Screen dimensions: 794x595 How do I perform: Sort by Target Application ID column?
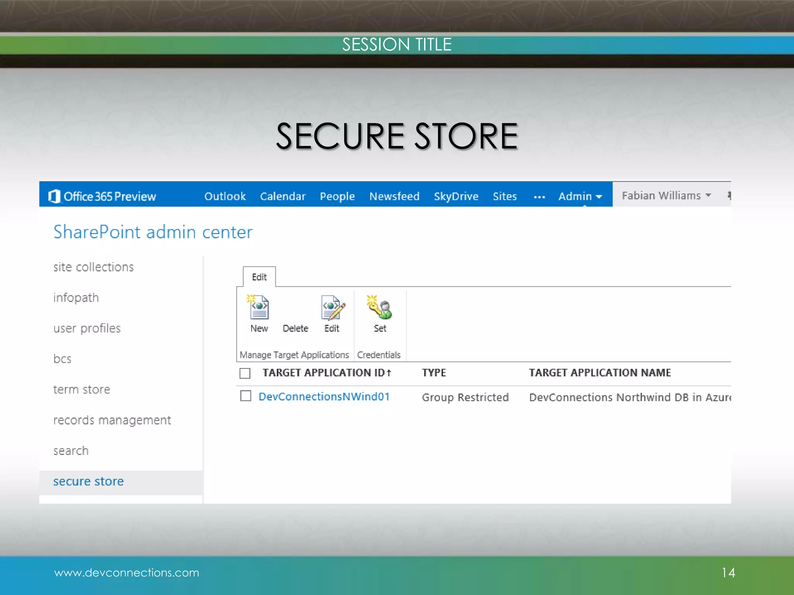(x=327, y=373)
